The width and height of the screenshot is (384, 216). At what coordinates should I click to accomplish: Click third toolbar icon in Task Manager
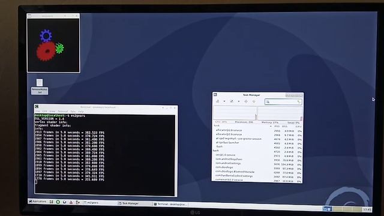pos(246,101)
